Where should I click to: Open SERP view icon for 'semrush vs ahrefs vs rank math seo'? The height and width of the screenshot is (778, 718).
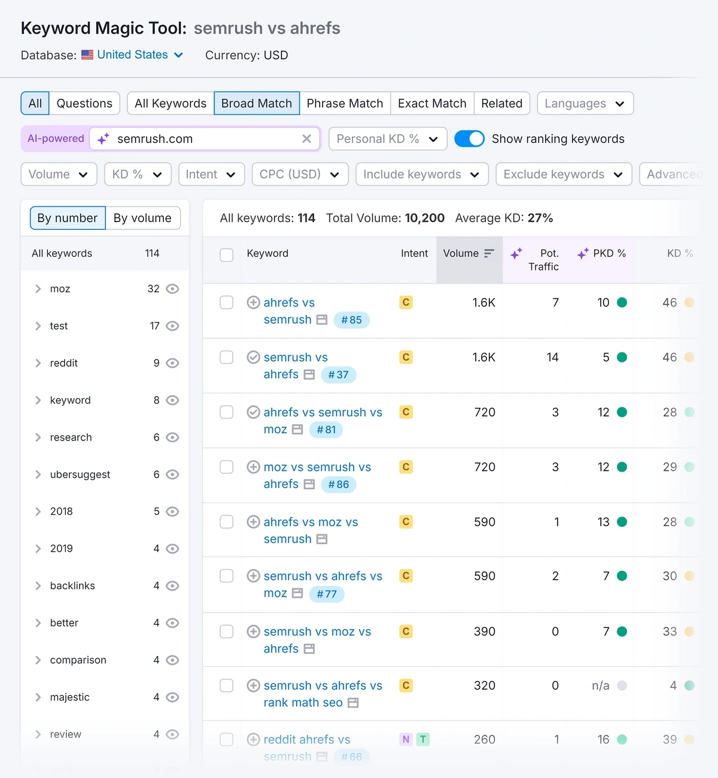pos(353,703)
